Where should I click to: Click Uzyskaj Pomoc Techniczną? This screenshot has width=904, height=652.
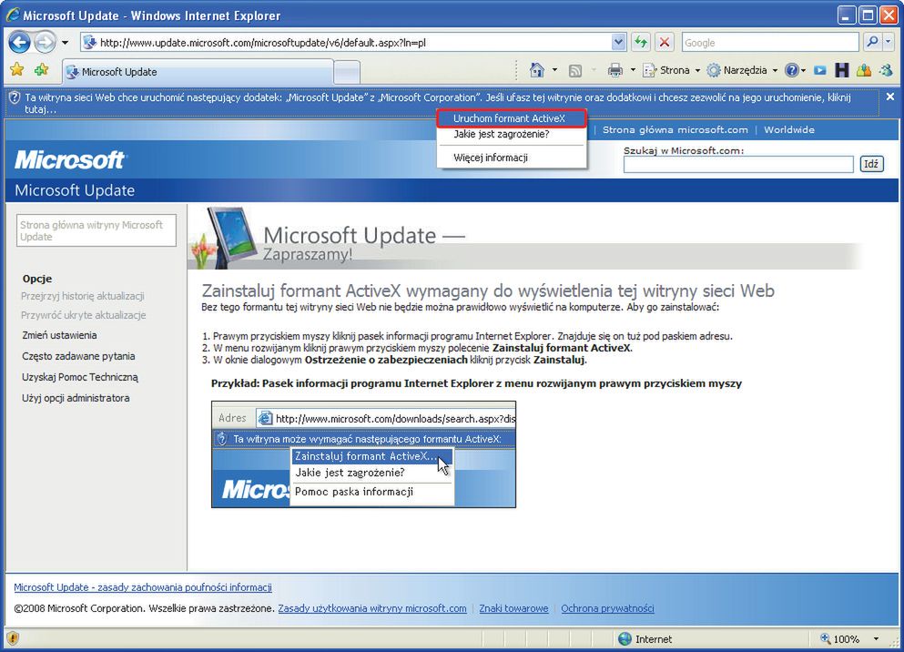coord(80,377)
